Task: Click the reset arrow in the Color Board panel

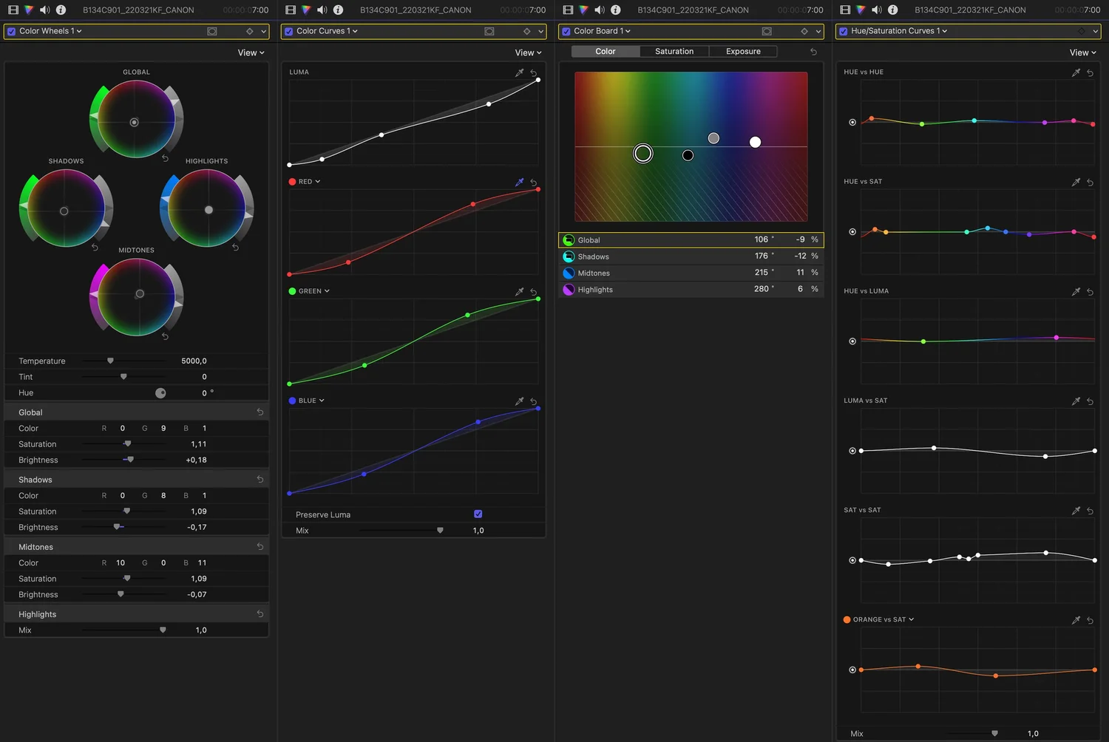Action: click(813, 51)
